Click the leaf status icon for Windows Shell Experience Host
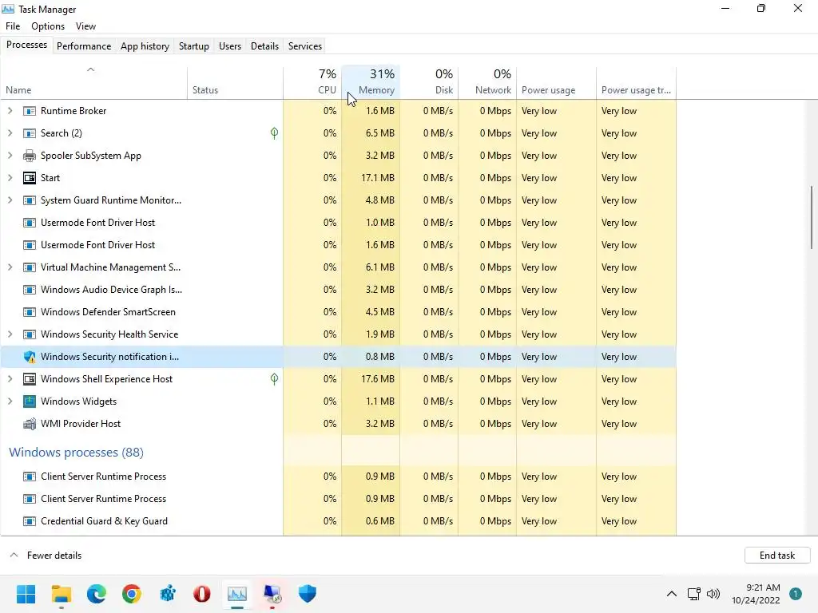 coord(275,379)
